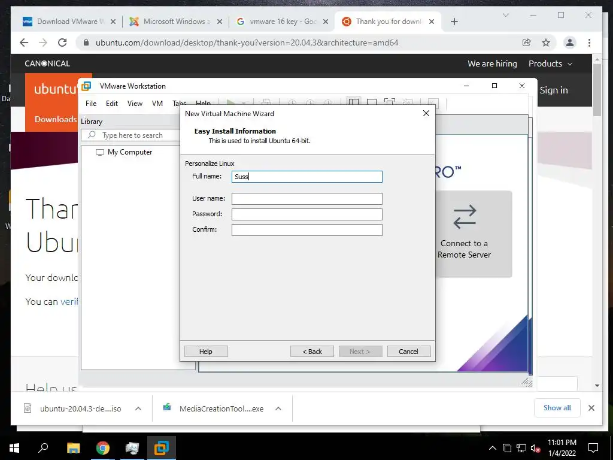The image size is (613, 460).
Task: Close the New Virtual Machine Wizard dialog
Action: (x=426, y=113)
